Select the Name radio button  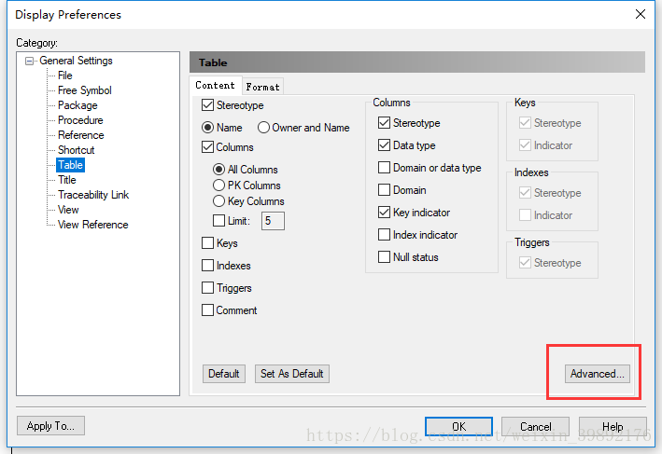(207, 128)
